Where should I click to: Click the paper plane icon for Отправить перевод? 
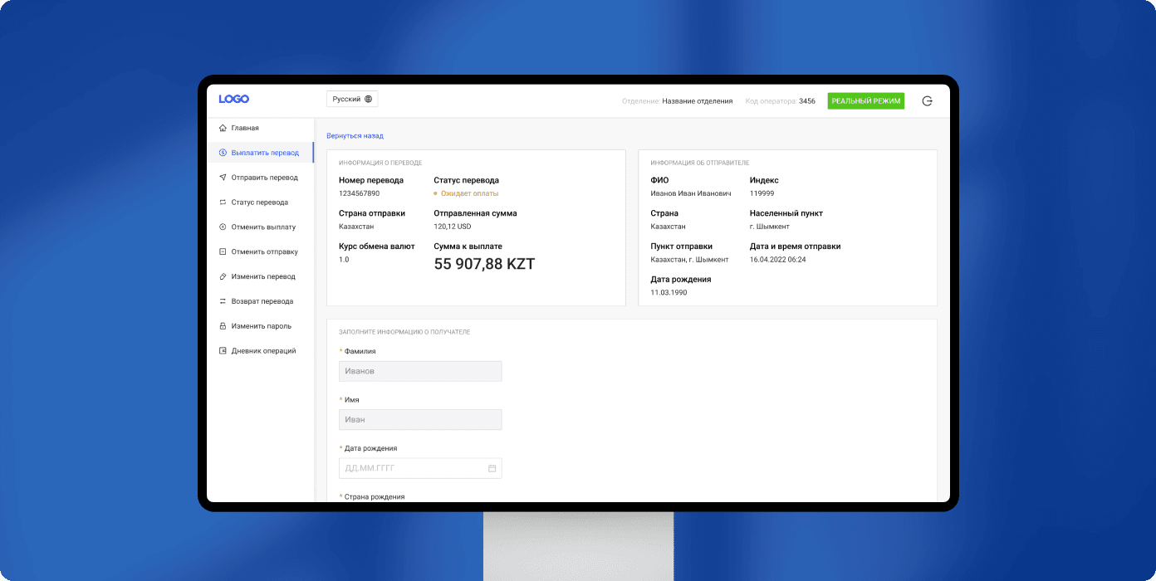tap(223, 178)
